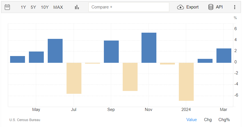This screenshot has width=242, height=127.
Task: Click the U.S. Census Bureau source label
Action: 25,120
